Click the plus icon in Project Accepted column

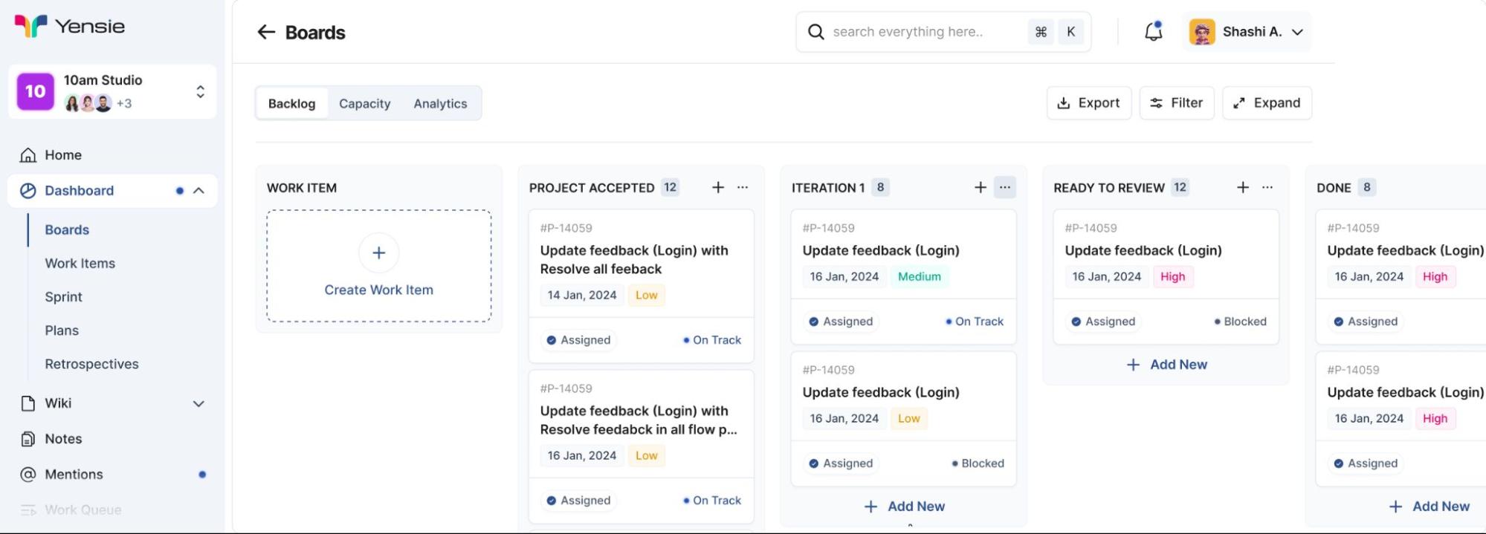click(x=718, y=188)
